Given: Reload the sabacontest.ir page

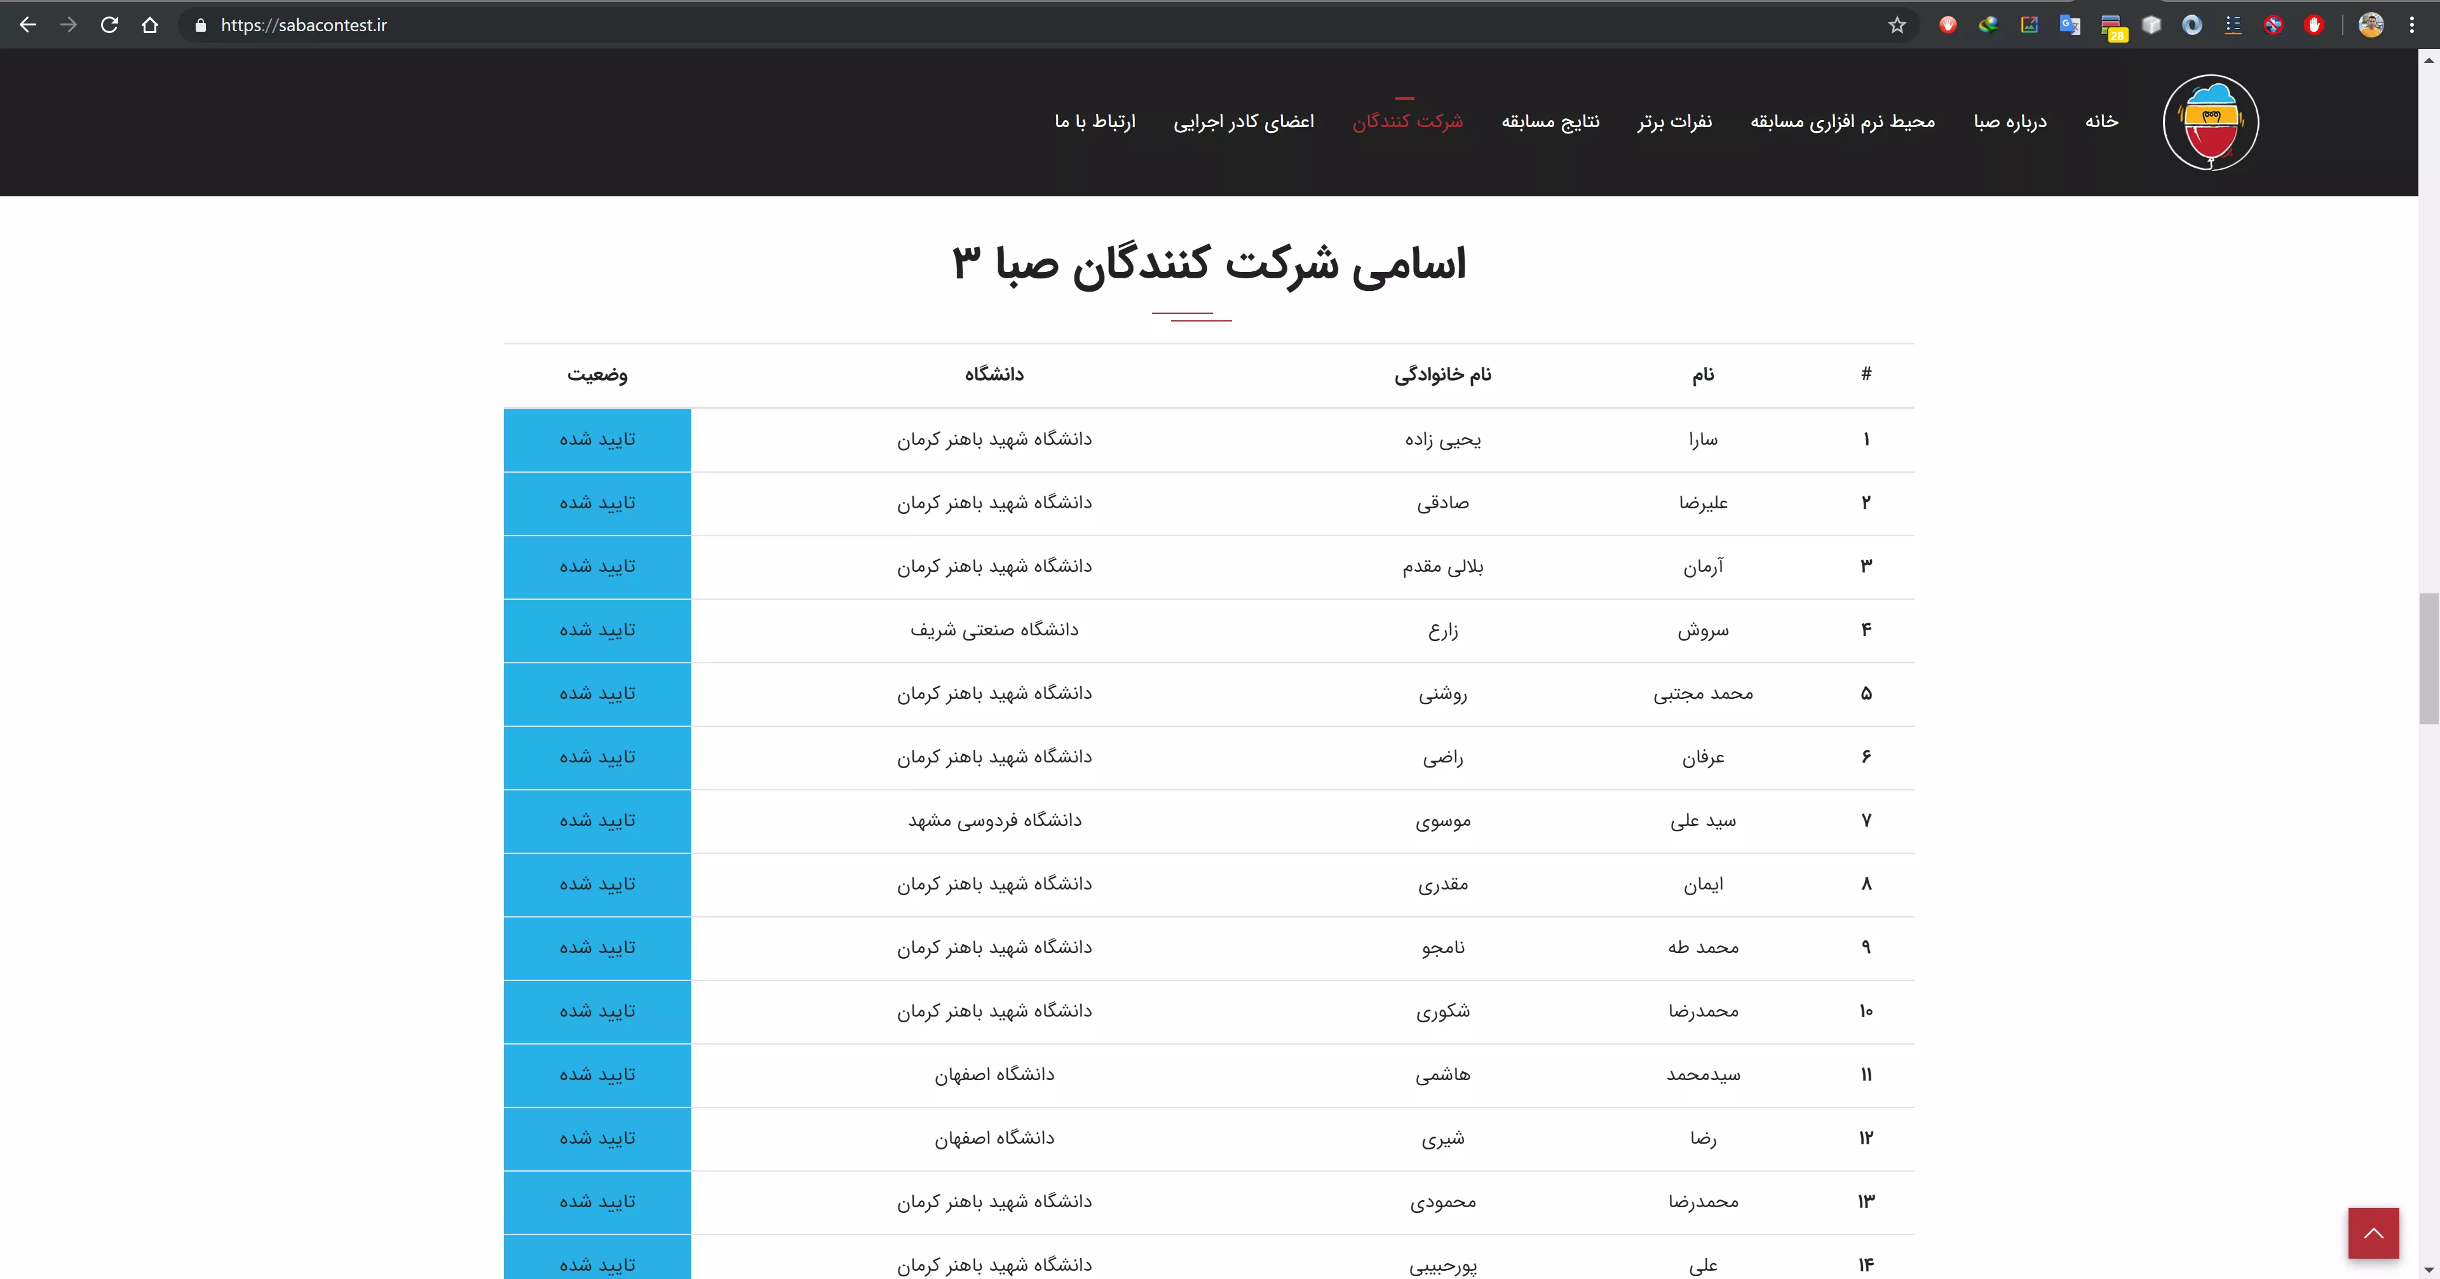Looking at the screenshot, I should click(x=109, y=25).
